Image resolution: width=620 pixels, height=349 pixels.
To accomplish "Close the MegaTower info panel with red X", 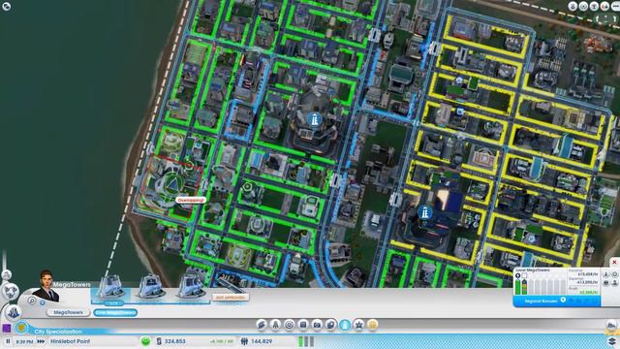I will click(x=614, y=262).
